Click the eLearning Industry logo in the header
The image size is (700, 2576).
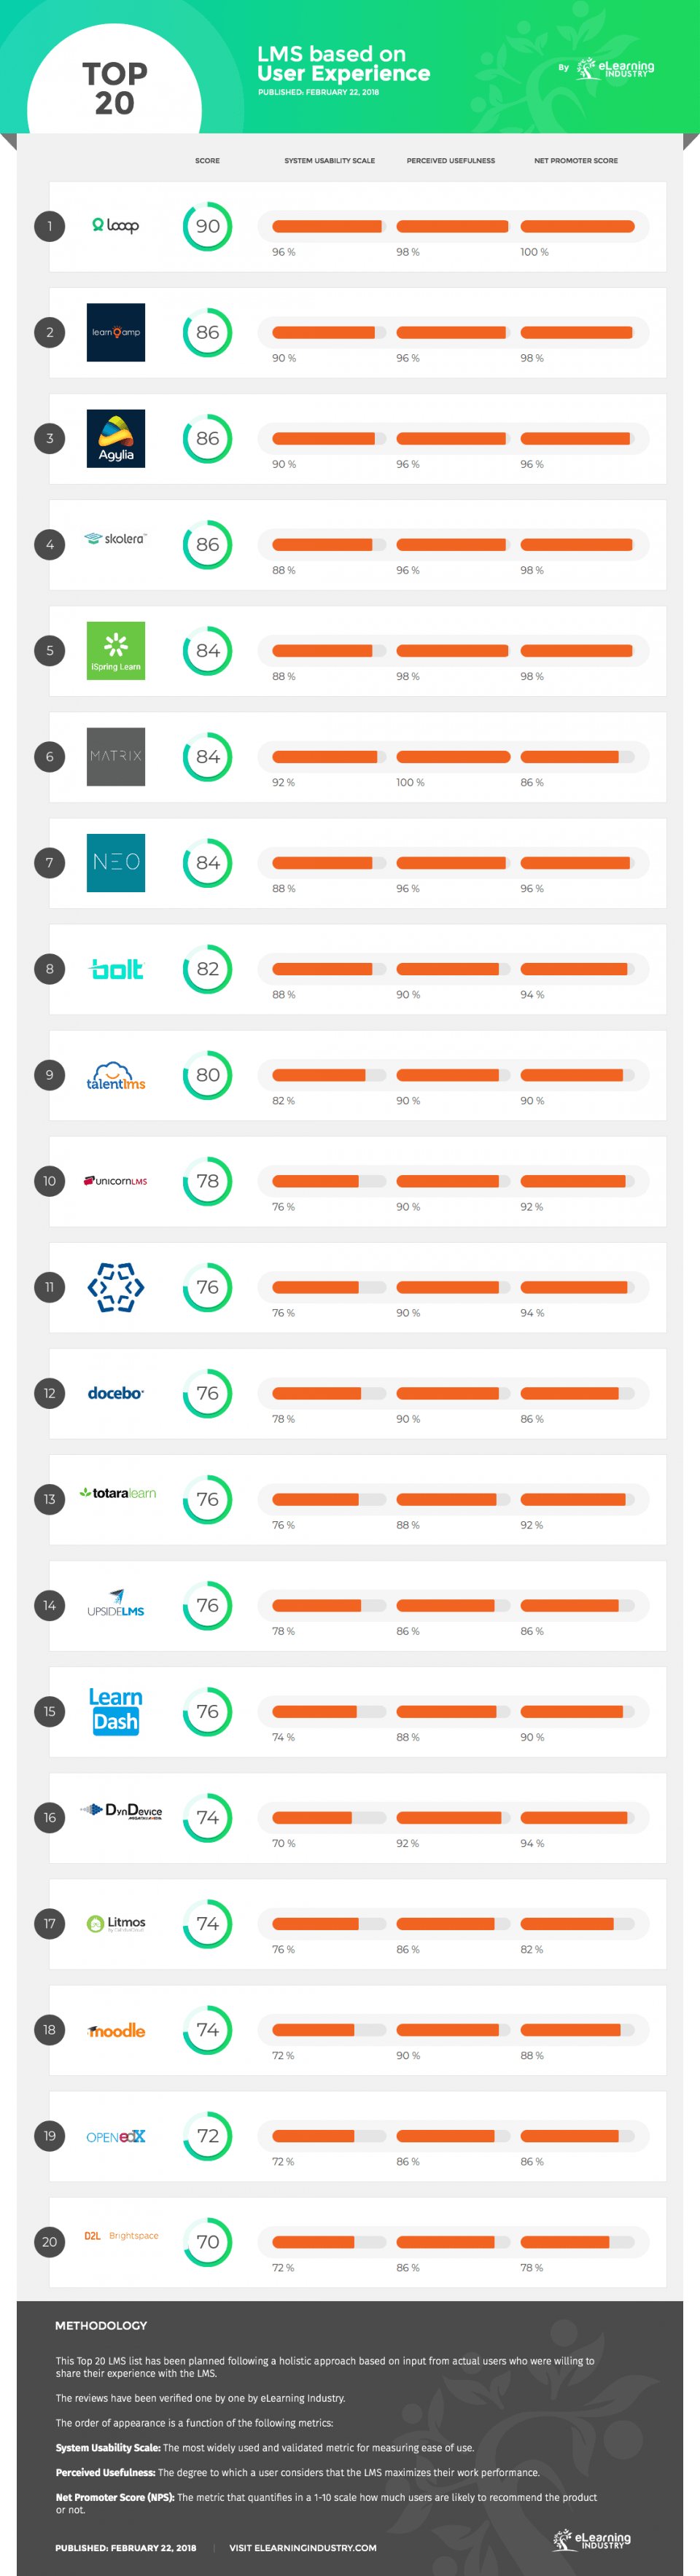point(614,68)
